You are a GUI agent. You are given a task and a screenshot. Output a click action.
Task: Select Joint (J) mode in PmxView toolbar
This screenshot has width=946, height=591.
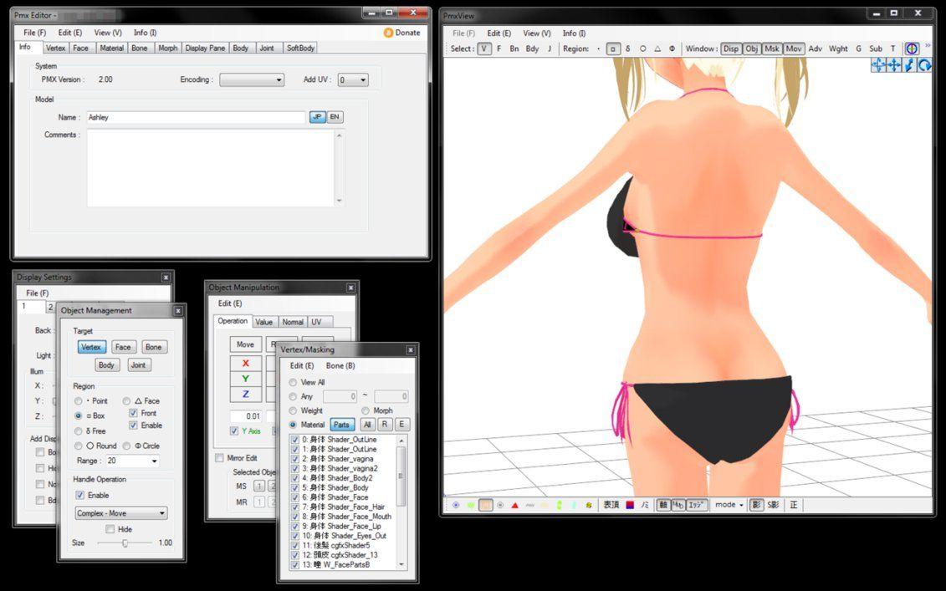tap(549, 48)
